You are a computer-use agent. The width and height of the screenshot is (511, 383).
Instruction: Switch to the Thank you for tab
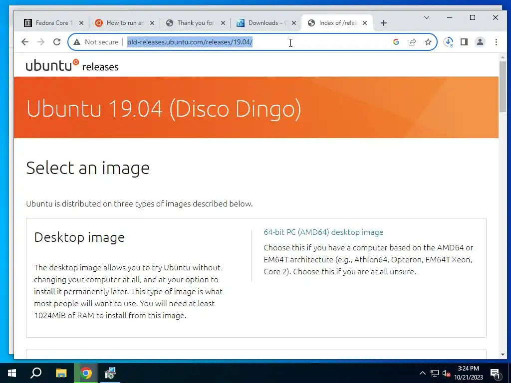(196, 23)
